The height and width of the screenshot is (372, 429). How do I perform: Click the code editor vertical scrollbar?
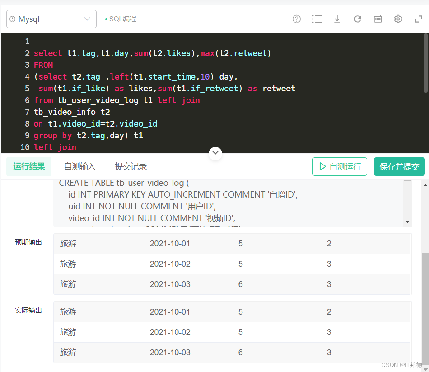[x=426, y=63]
